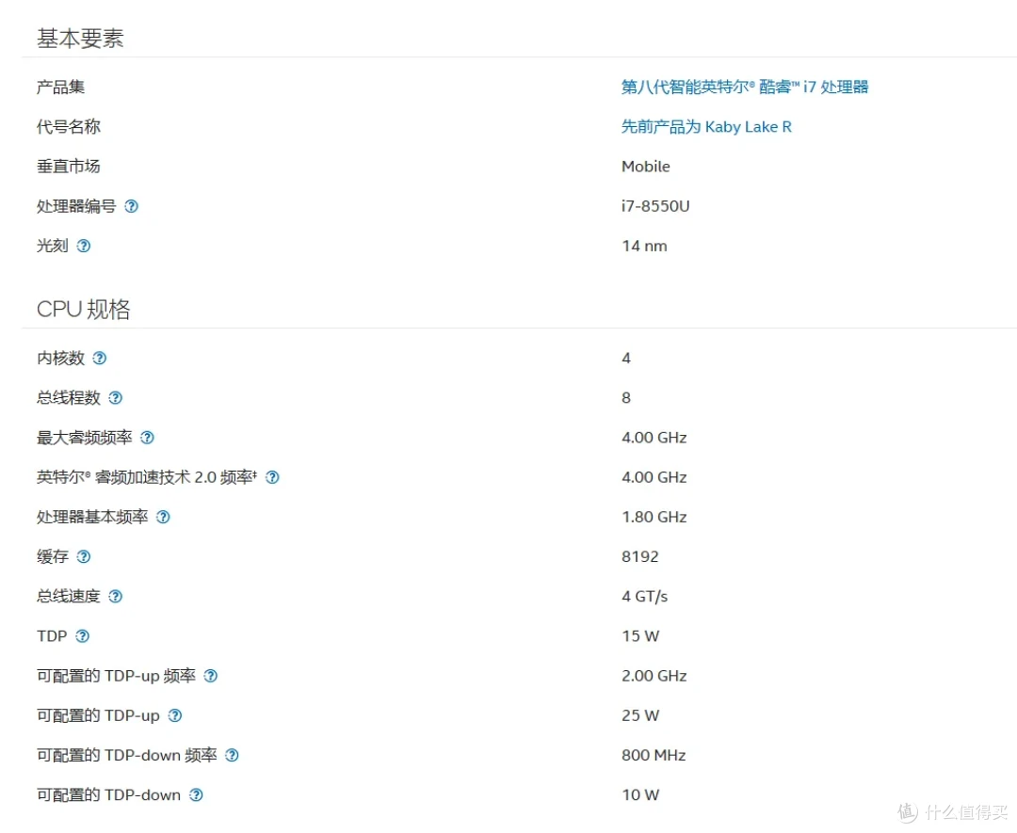
Task: Select 4.00 GHz in 最大睿频频率 row
Action: click(654, 438)
